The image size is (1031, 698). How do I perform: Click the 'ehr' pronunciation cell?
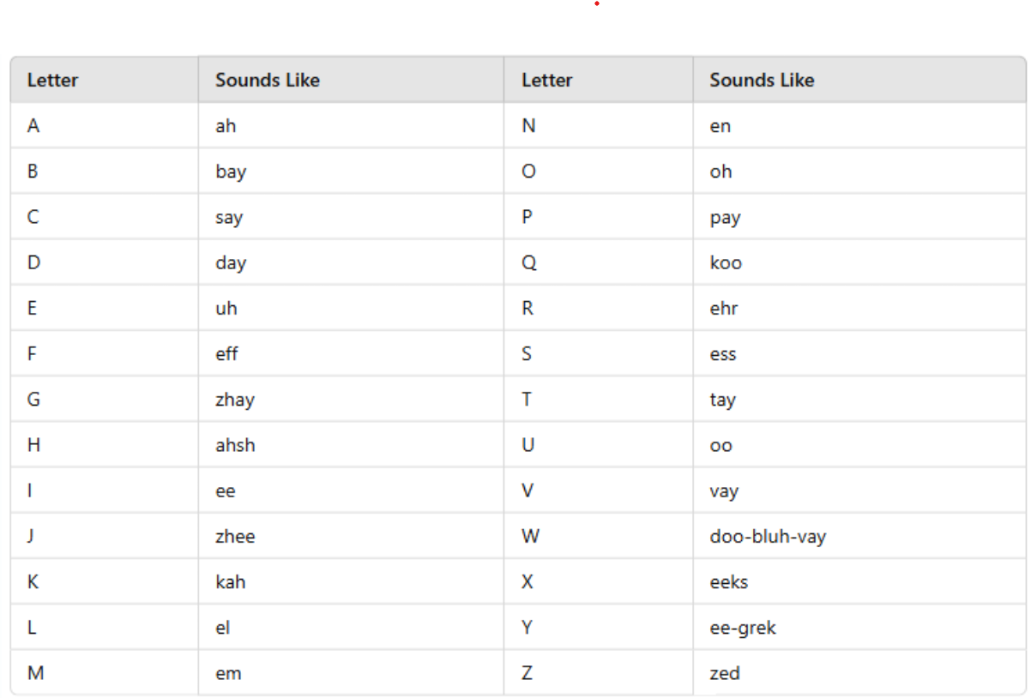tap(859, 309)
